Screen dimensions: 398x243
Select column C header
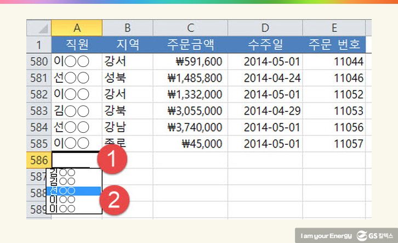coord(190,28)
